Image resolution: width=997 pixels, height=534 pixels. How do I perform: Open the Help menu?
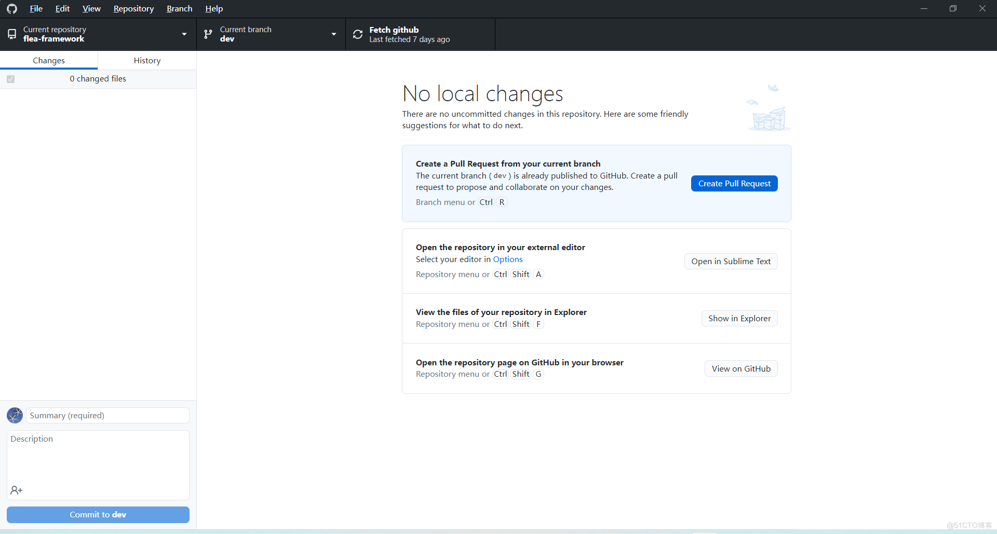point(214,9)
